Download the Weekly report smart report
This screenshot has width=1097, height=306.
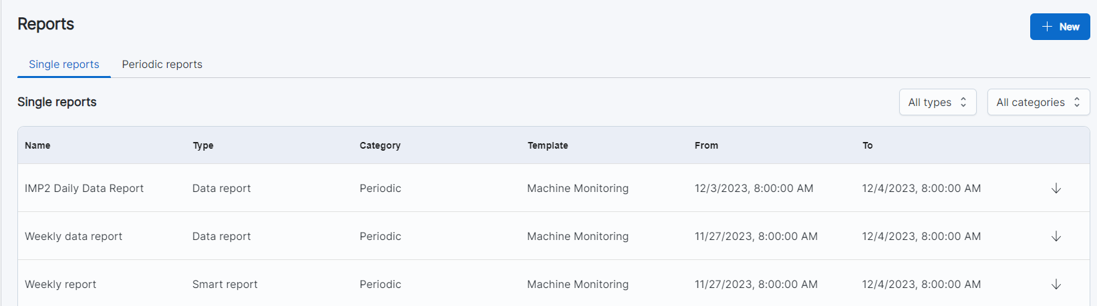(x=1056, y=284)
